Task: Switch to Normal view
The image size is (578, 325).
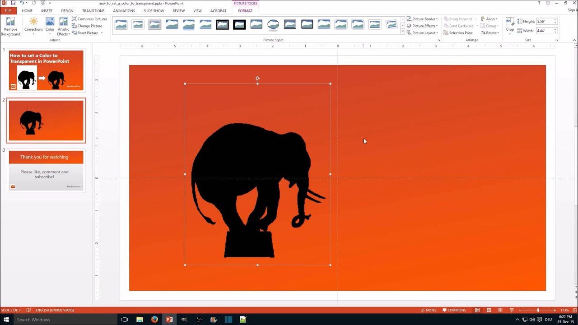Action: tap(477, 310)
